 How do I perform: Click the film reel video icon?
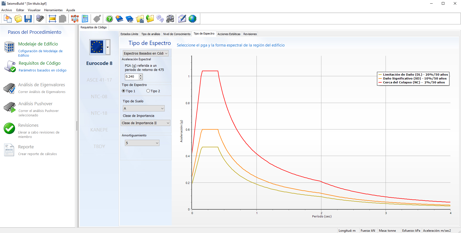click(170, 19)
